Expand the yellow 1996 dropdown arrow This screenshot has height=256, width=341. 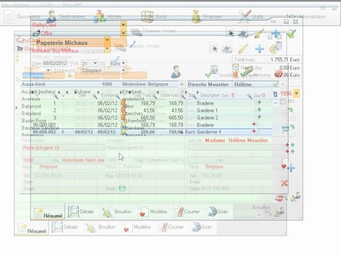[296, 94]
